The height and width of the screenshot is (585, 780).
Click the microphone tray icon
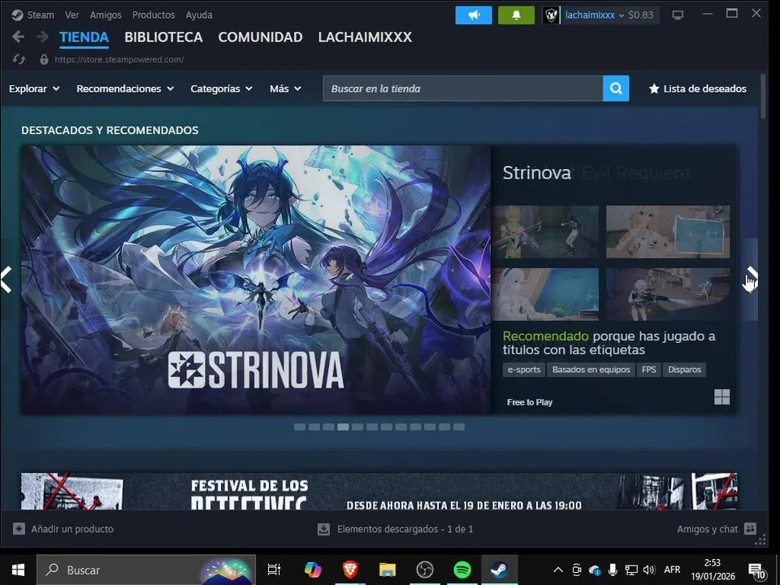(613, 570)
